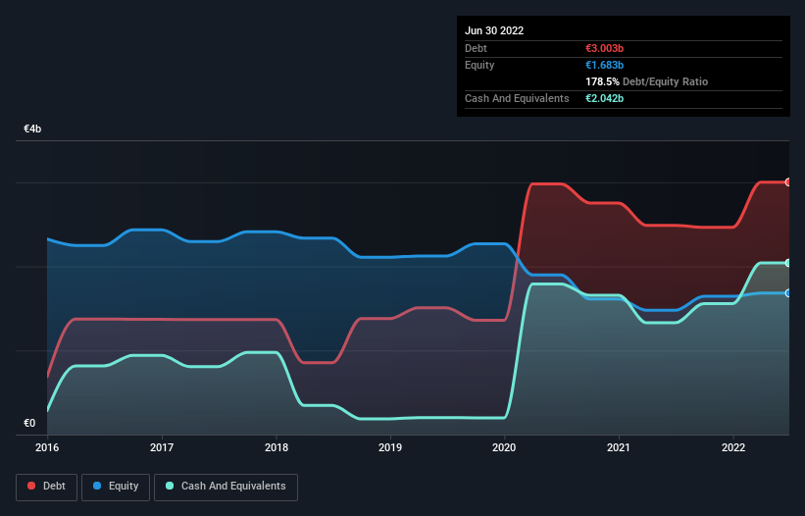Click the red Debt endpoint marker
Image resolution: width=805 pixels, height=516 pixels.
tap(788, 182)
